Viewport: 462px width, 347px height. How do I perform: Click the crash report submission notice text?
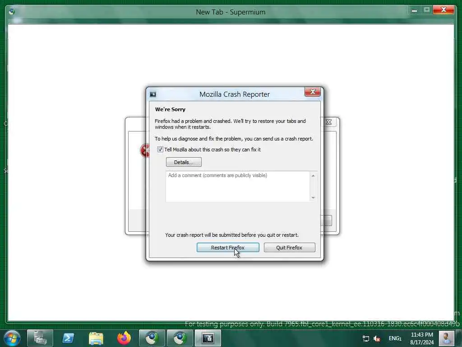pos(232,235)
